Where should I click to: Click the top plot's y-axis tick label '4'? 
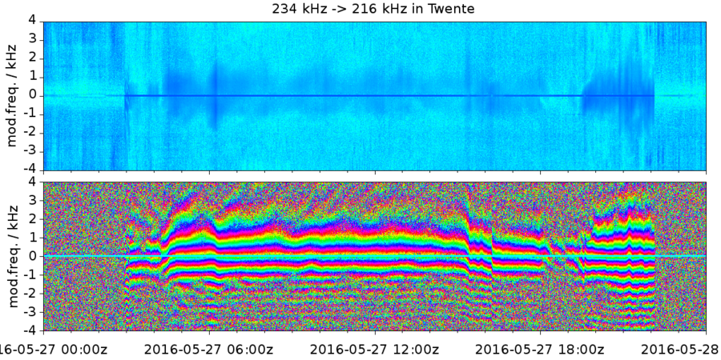[34, 22]
